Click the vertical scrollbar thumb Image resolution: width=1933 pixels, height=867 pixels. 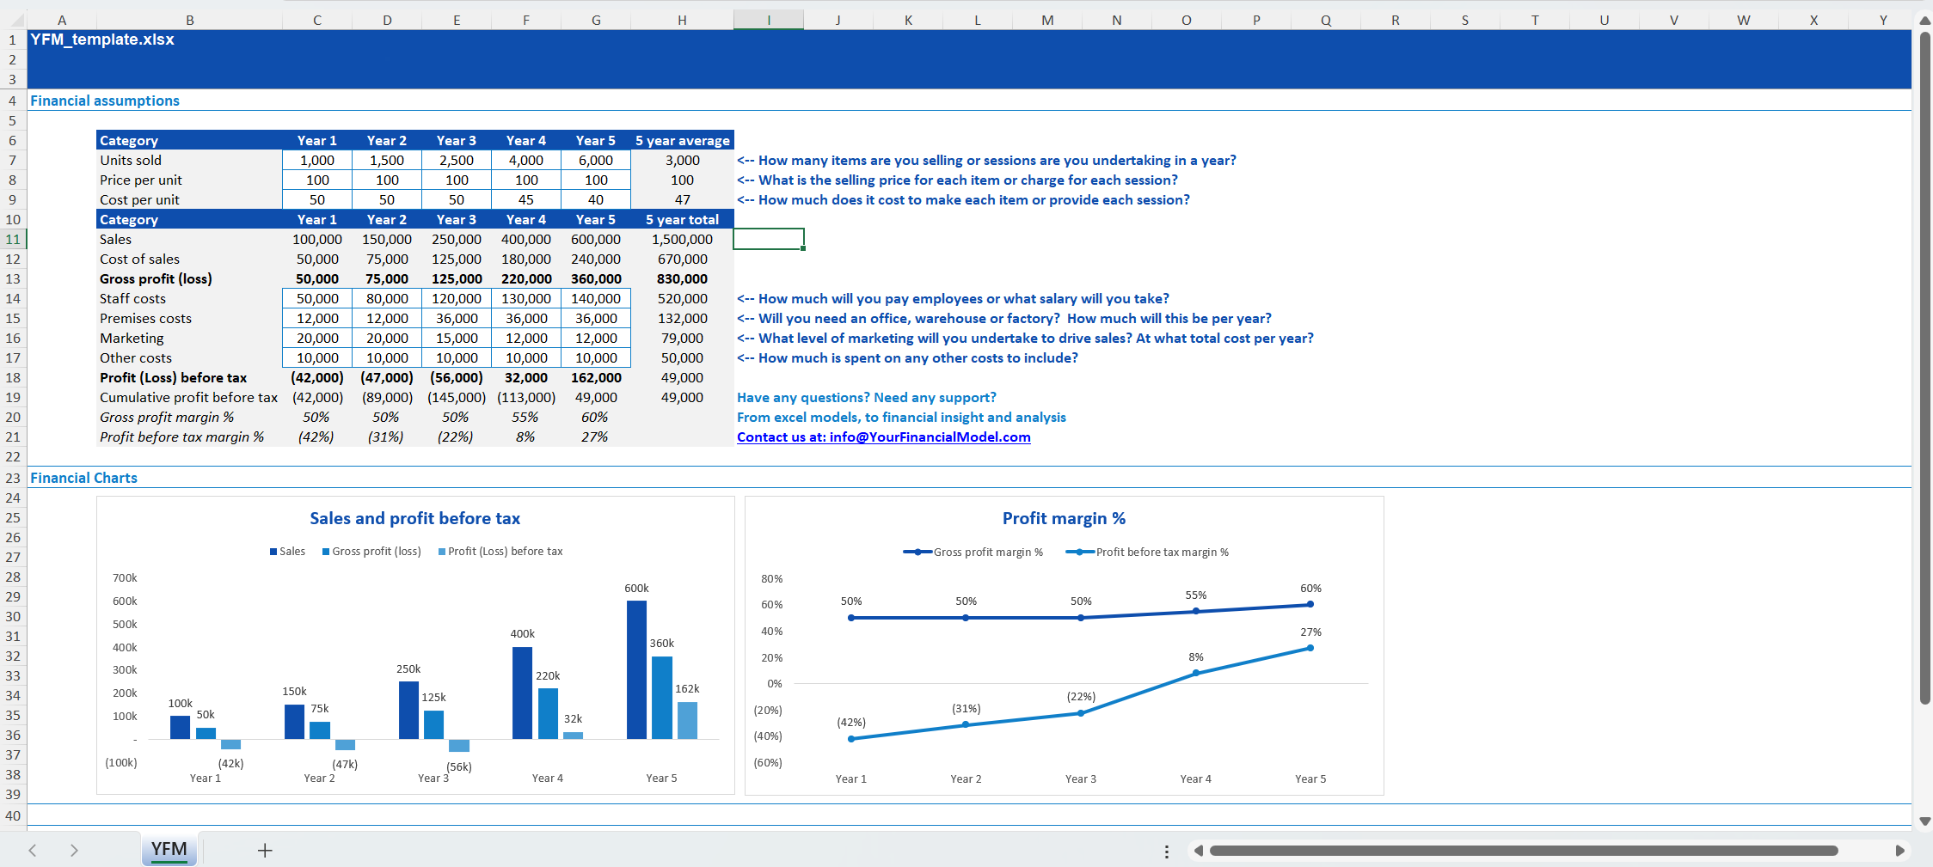[1924, 369]
